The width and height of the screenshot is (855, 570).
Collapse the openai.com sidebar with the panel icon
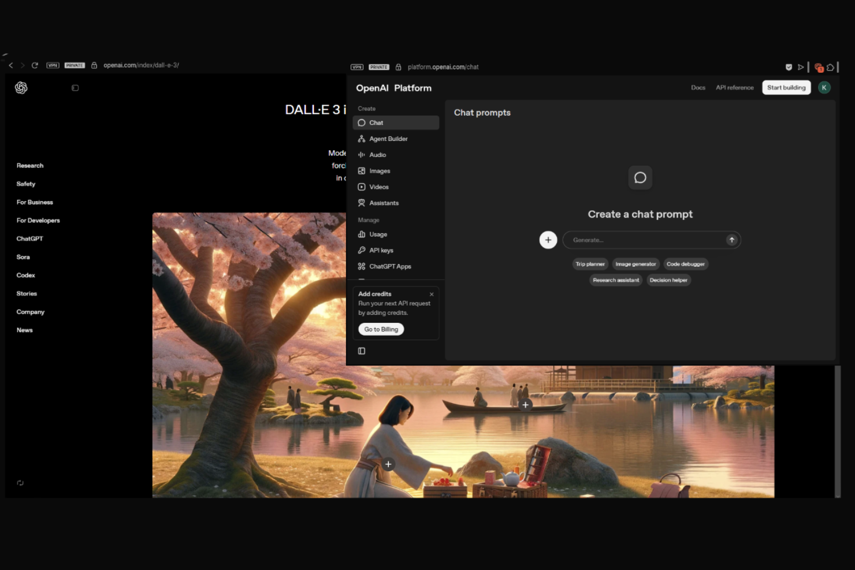(75, 88)
